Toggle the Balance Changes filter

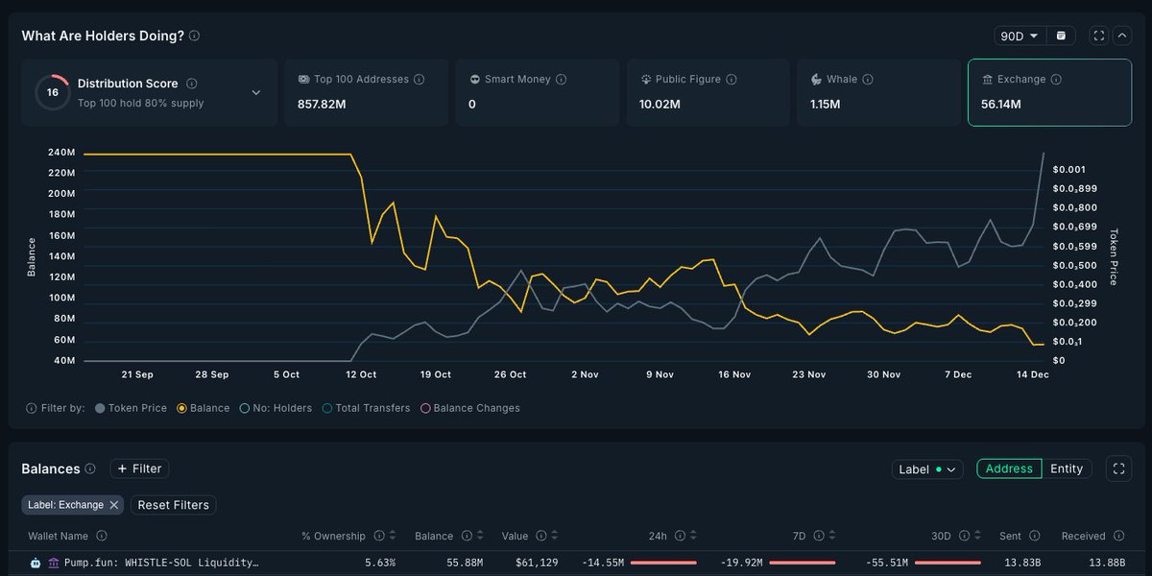click(x=426, y=408)
